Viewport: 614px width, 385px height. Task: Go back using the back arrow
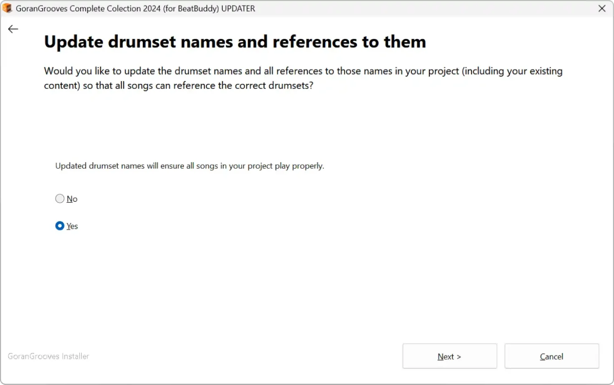pos(13,29)
